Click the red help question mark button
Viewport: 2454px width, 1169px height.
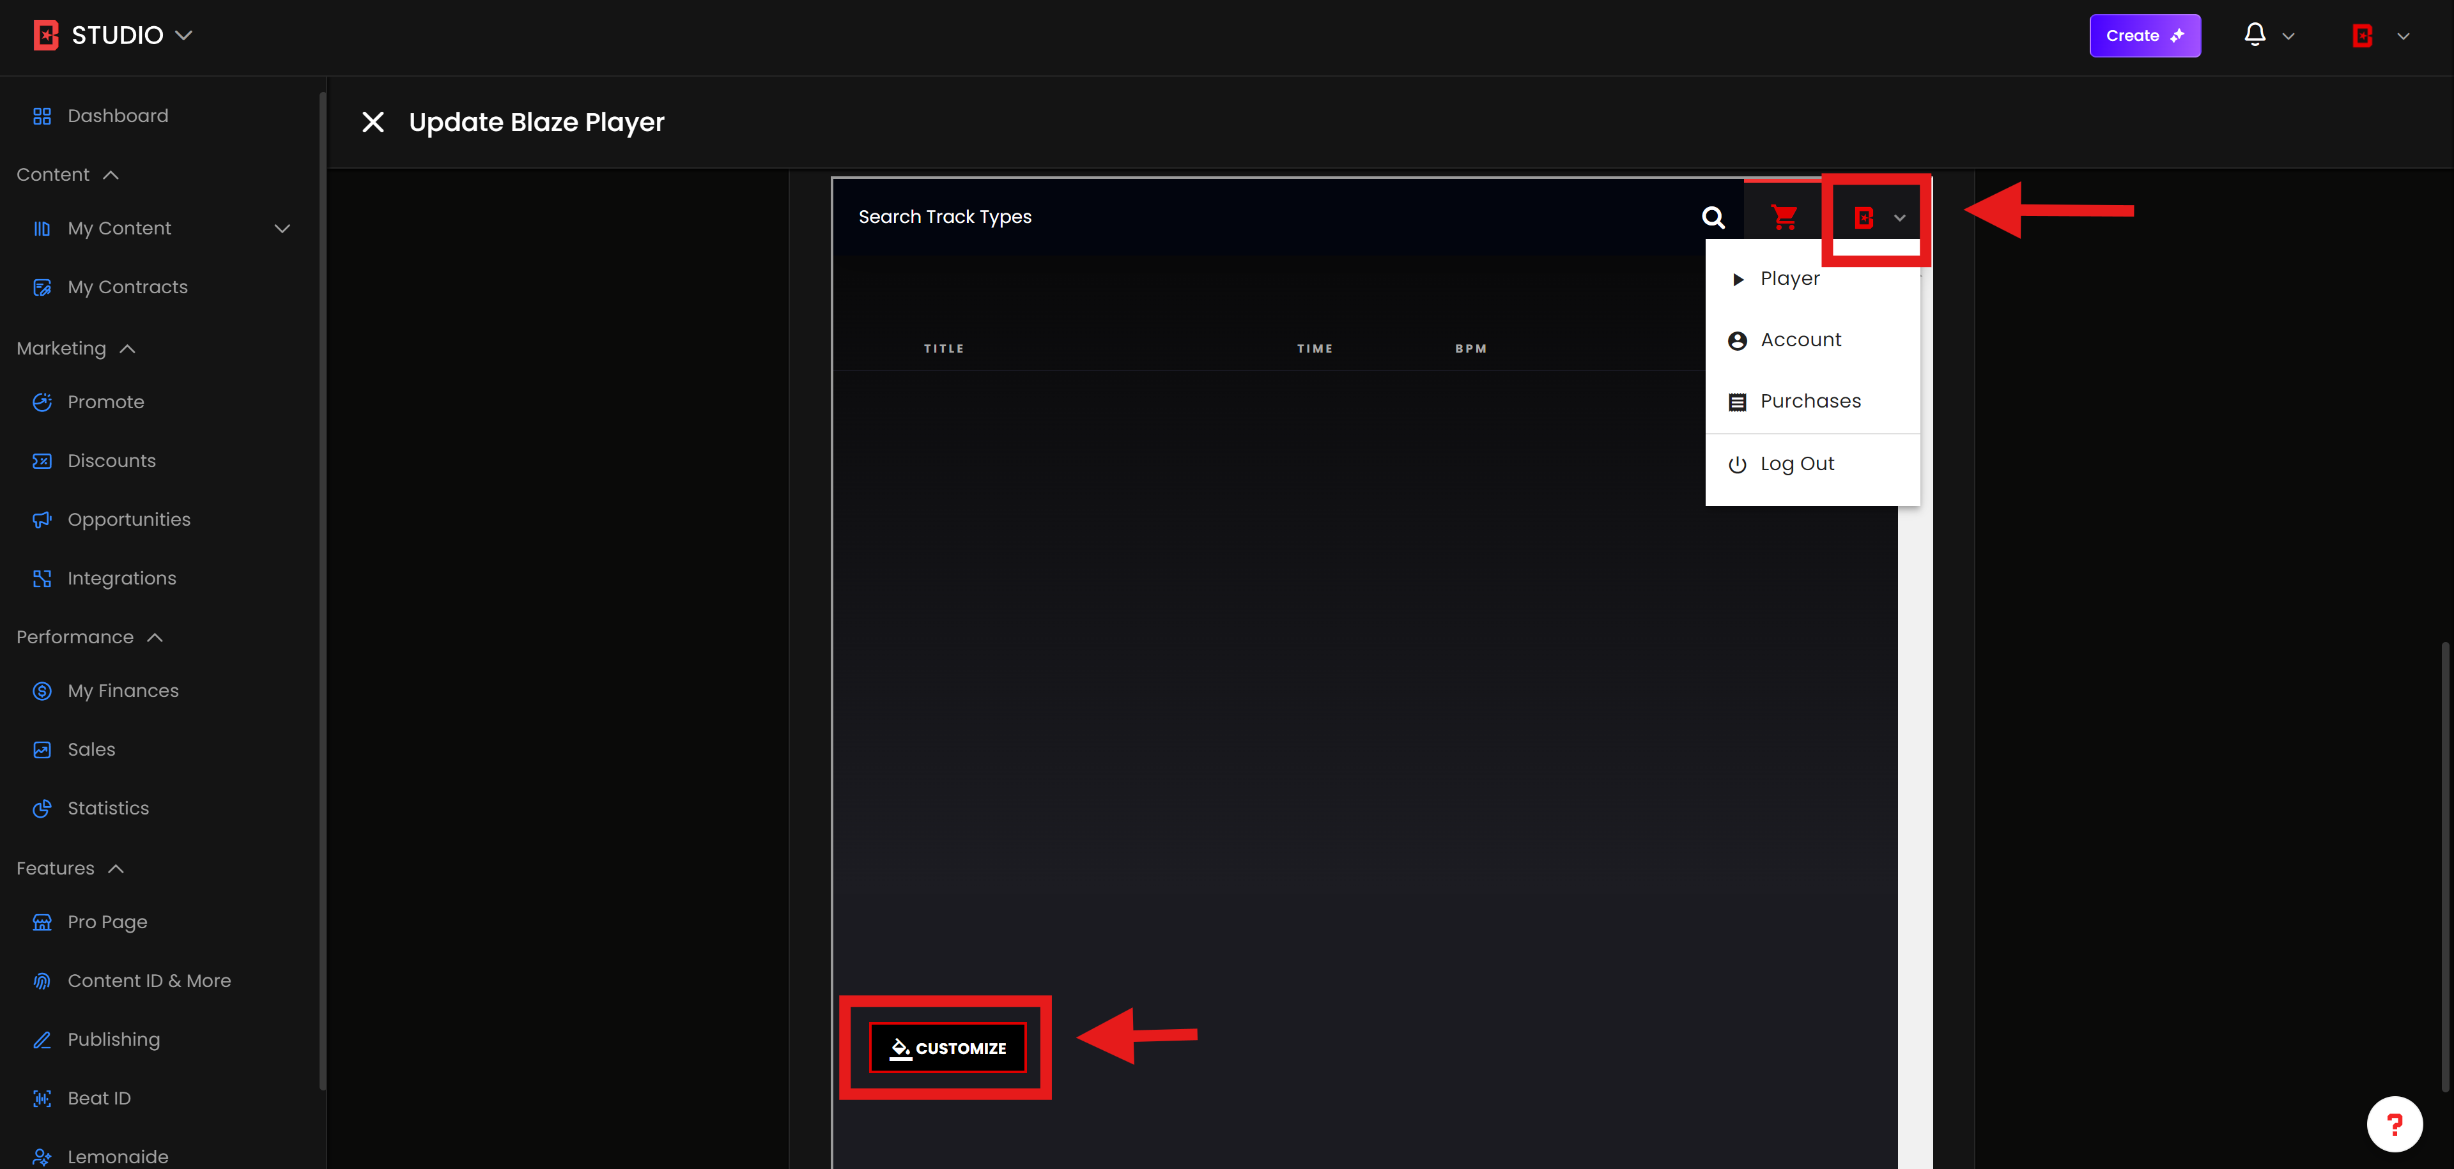tap(2394, 1123)
